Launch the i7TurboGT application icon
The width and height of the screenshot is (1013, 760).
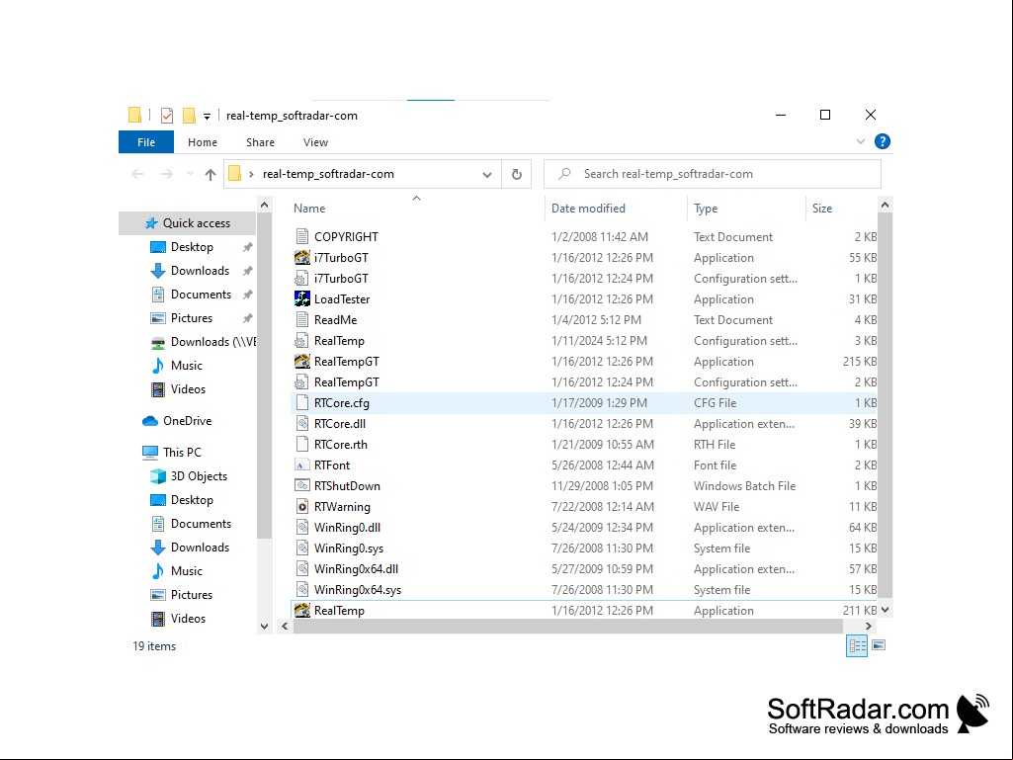301,257
